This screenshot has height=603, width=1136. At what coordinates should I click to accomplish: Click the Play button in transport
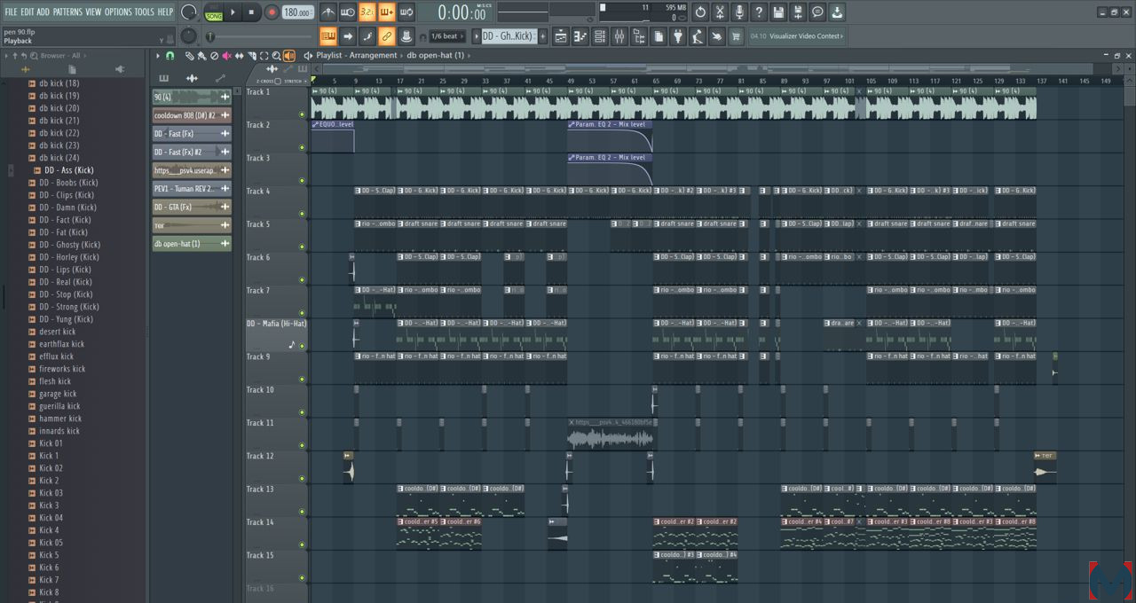[233, 12]
